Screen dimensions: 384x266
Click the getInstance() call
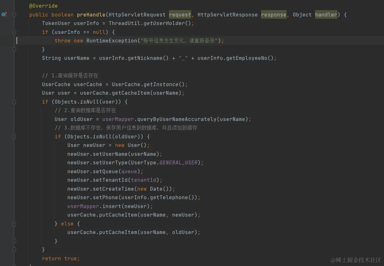[x=164, y=85]
